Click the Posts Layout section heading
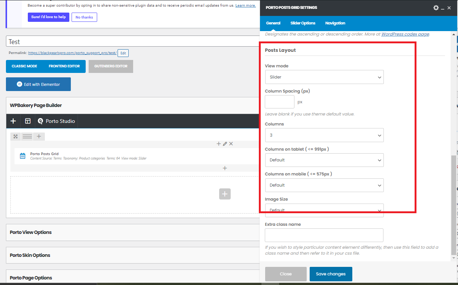This screenshot has height=285, width=458. click(x=280, y=50)
